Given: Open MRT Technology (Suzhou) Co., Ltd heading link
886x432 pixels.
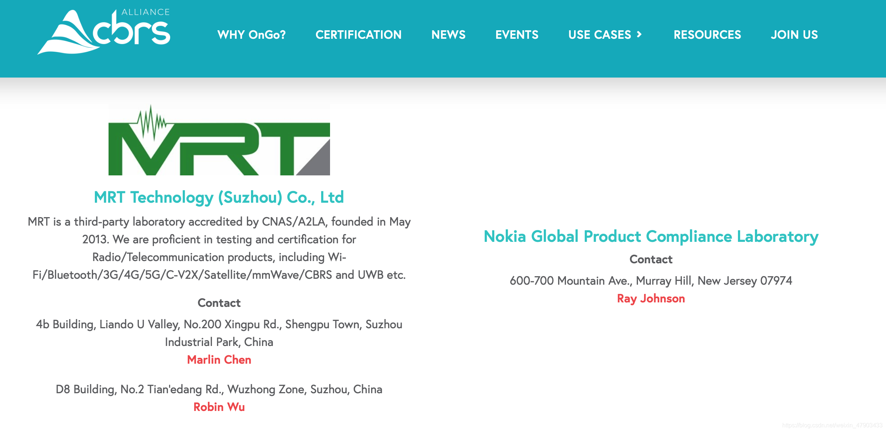Looking at the screenshot, I should [219, 197].
